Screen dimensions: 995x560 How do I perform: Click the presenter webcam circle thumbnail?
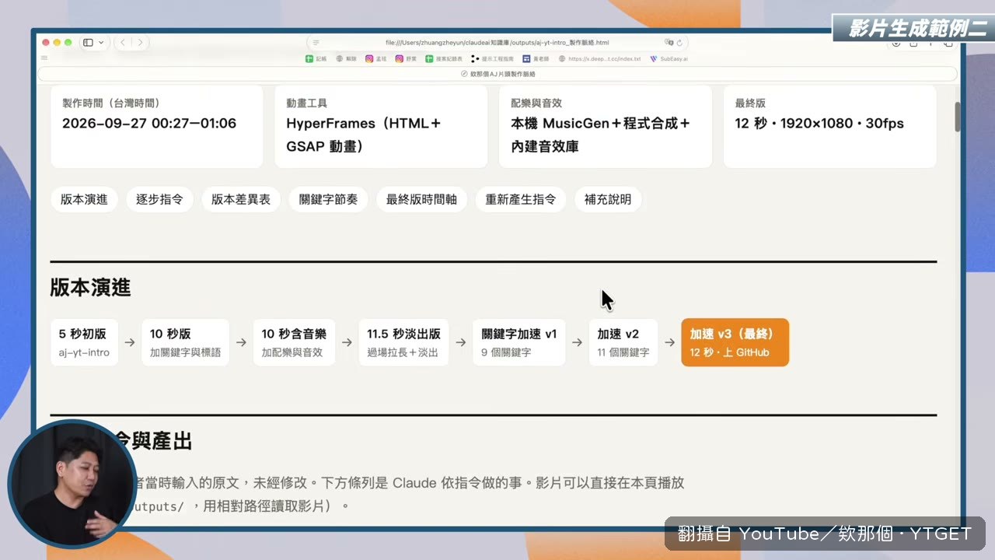(72, 485)
